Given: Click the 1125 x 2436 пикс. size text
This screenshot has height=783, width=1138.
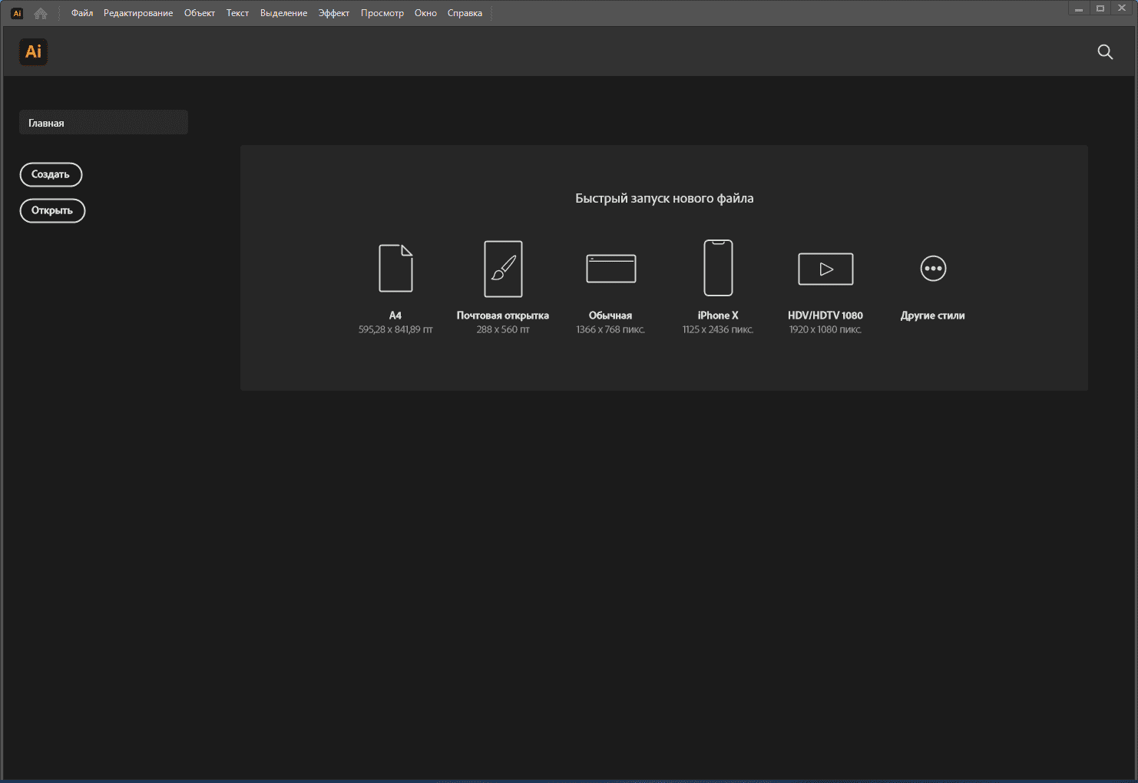Looking at the screenshot, I should point(718,329).
